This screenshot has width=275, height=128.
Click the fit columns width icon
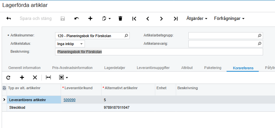(x=48, y=78)
